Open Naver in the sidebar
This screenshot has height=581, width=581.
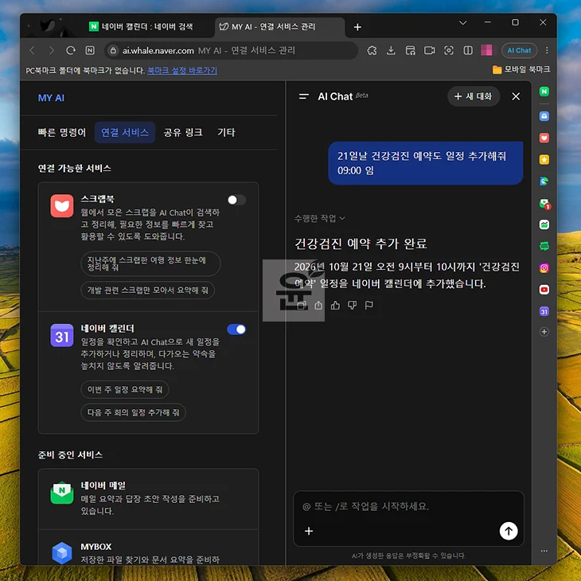544,92
